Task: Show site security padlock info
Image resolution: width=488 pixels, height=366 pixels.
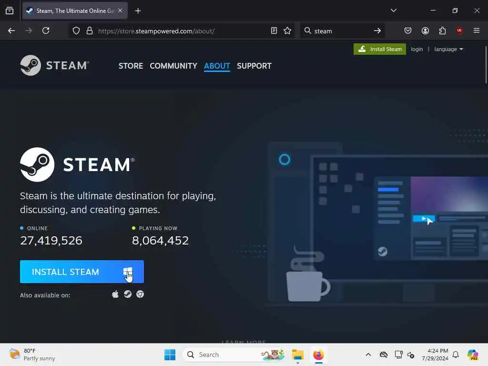Action: (90, 31)
